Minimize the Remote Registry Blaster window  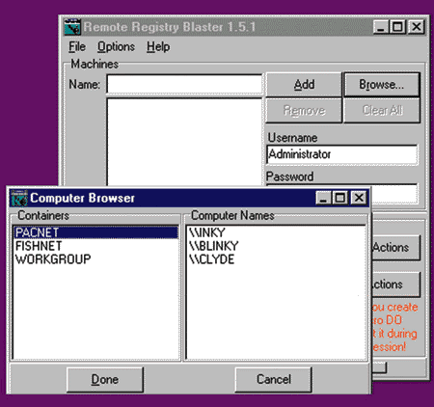point(381,27)
